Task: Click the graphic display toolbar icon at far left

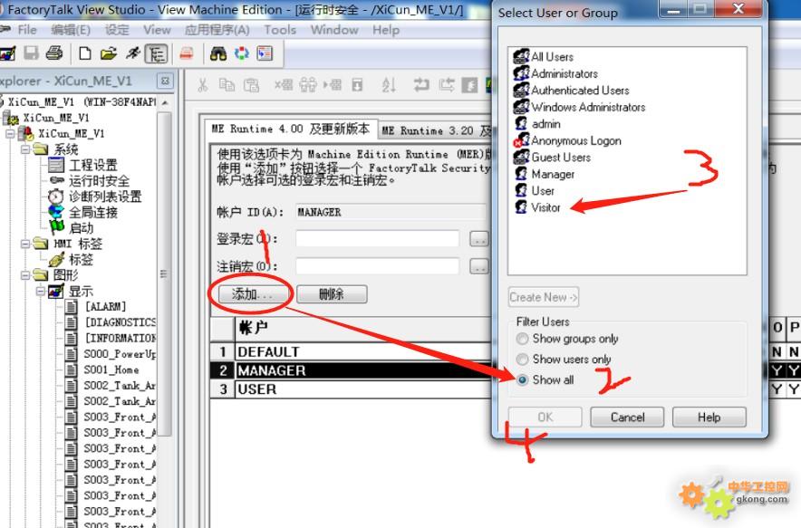Action: pos(7,53)
